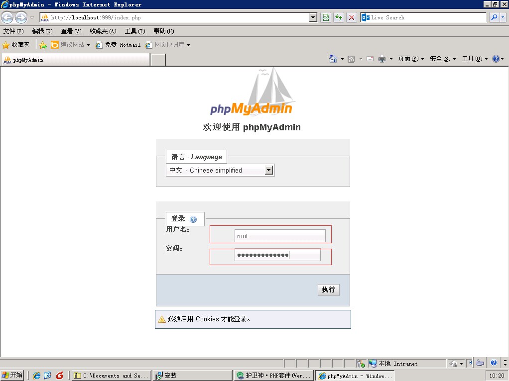Open the 免费 Hotmail favorites link
This screenshot has height=381, width=509.
click(118, 45)
